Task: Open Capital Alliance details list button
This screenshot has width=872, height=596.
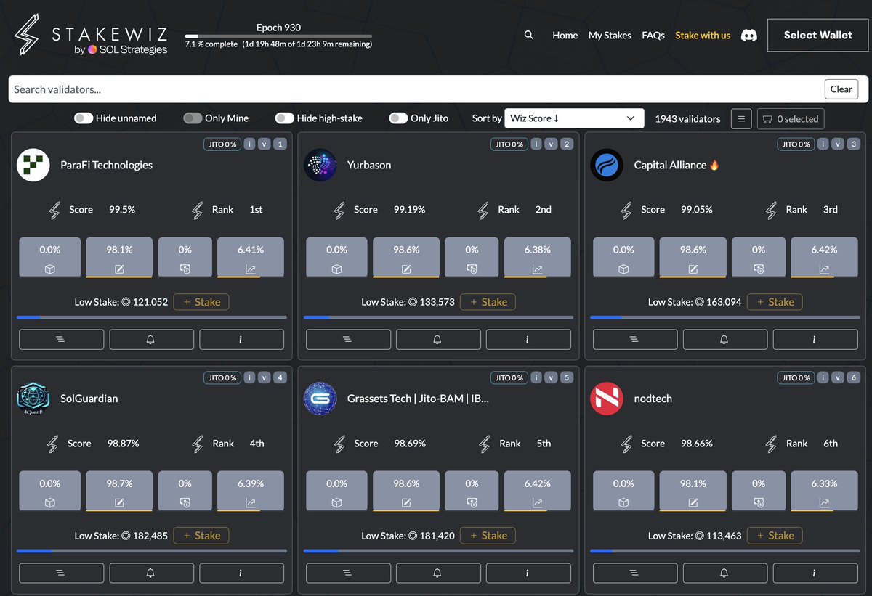Action: [635, 340]
